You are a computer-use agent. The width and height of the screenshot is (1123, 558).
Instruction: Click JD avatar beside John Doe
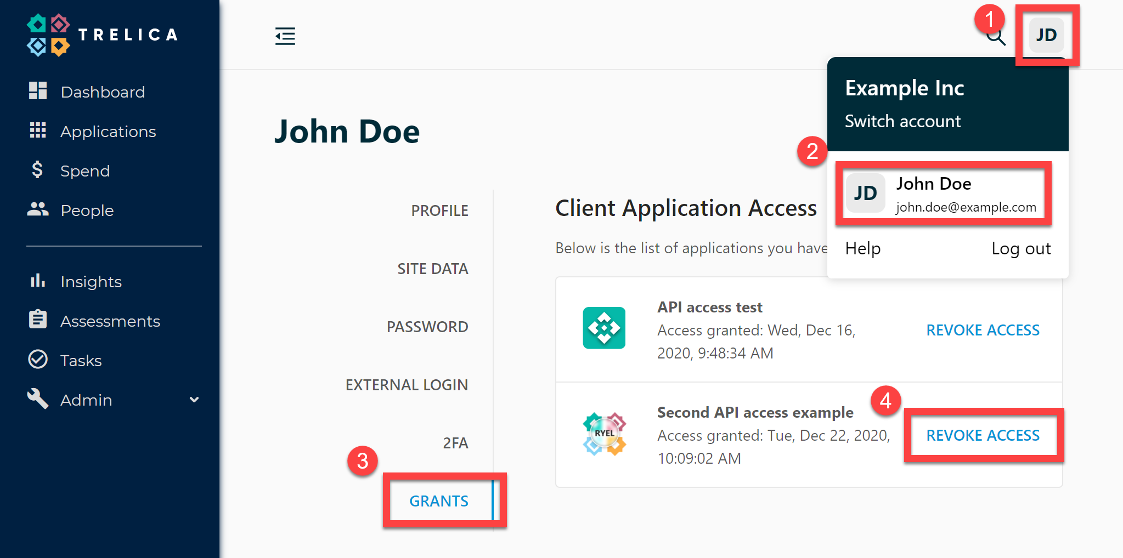click(x=866, y=193)
